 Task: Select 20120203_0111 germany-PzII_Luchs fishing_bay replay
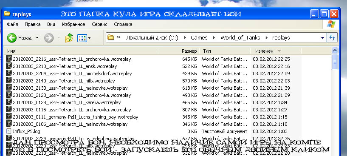76,117
